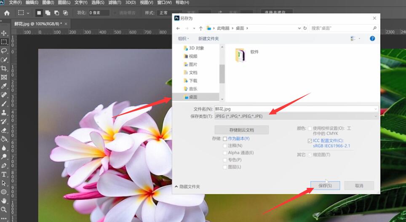
Task: Select the Rectangular Marquee tool in toolbox
Action: [x=4, y=42]
